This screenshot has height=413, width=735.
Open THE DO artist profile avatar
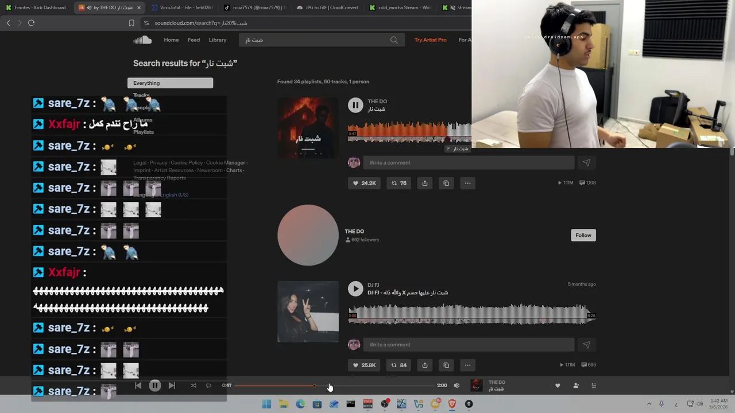[x=308, y=235]
